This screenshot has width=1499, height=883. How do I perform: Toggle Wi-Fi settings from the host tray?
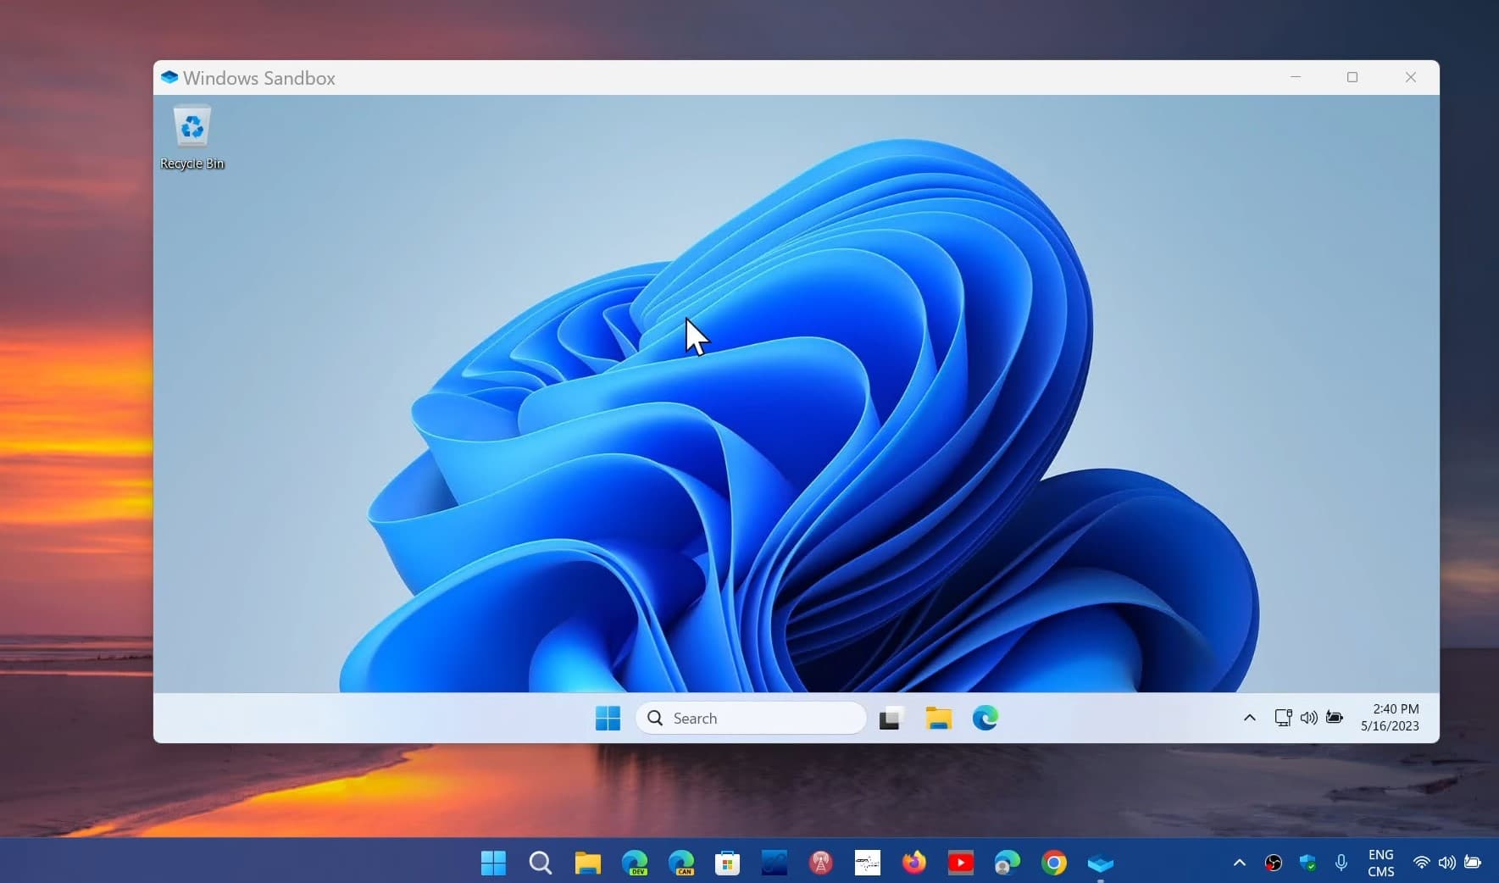[1420, 863]
